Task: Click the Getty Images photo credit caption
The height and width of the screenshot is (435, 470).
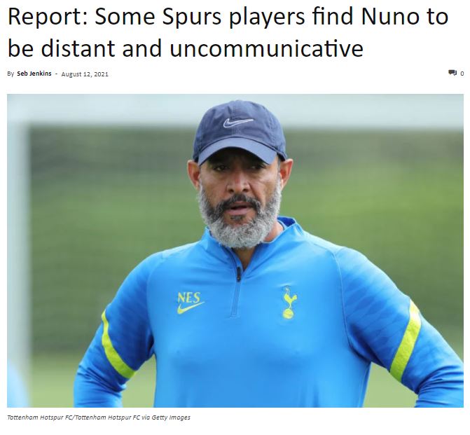Action: click(x=99, y=417)
